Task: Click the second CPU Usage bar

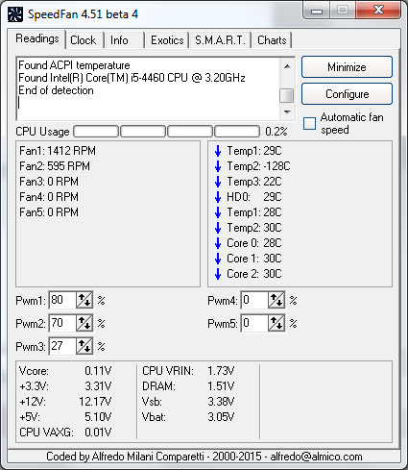Action: (x=143, y=132)
